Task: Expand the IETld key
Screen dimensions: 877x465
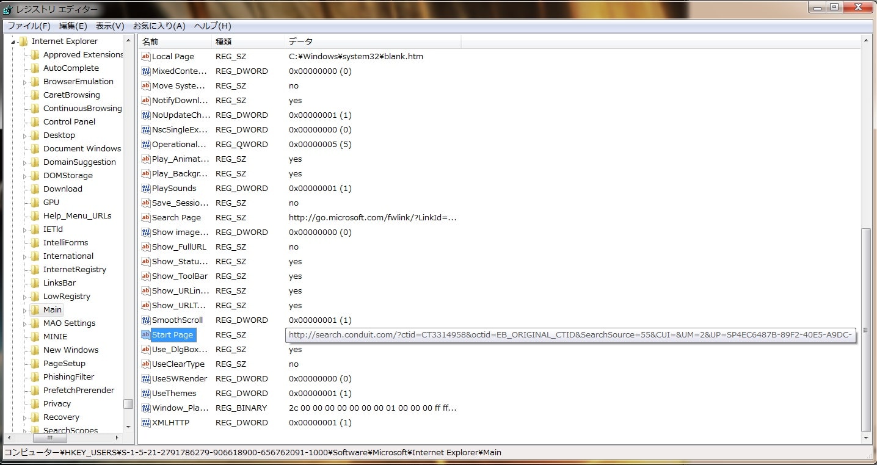Action: (x=25, y=229)
